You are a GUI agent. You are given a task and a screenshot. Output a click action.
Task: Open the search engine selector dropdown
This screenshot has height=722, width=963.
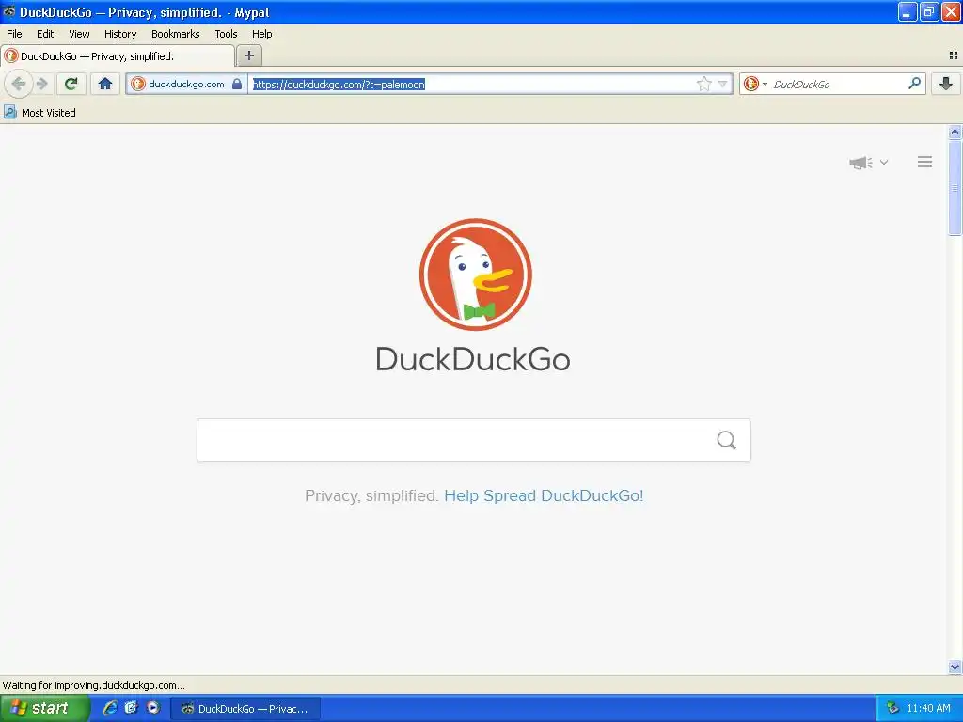pos(755,84)
